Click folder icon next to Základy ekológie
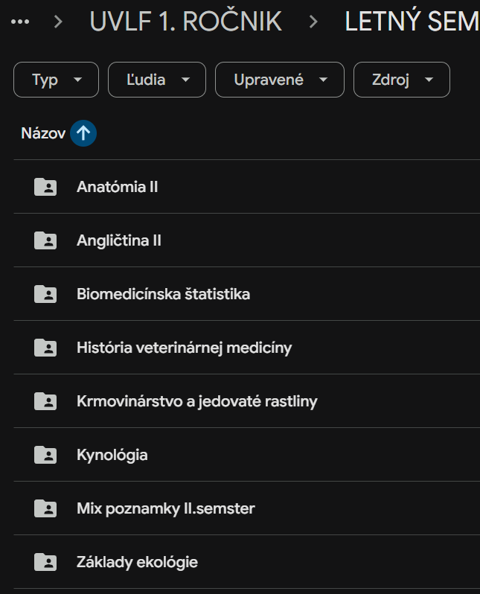Screen dimensions: 480x594 (45, 562)
